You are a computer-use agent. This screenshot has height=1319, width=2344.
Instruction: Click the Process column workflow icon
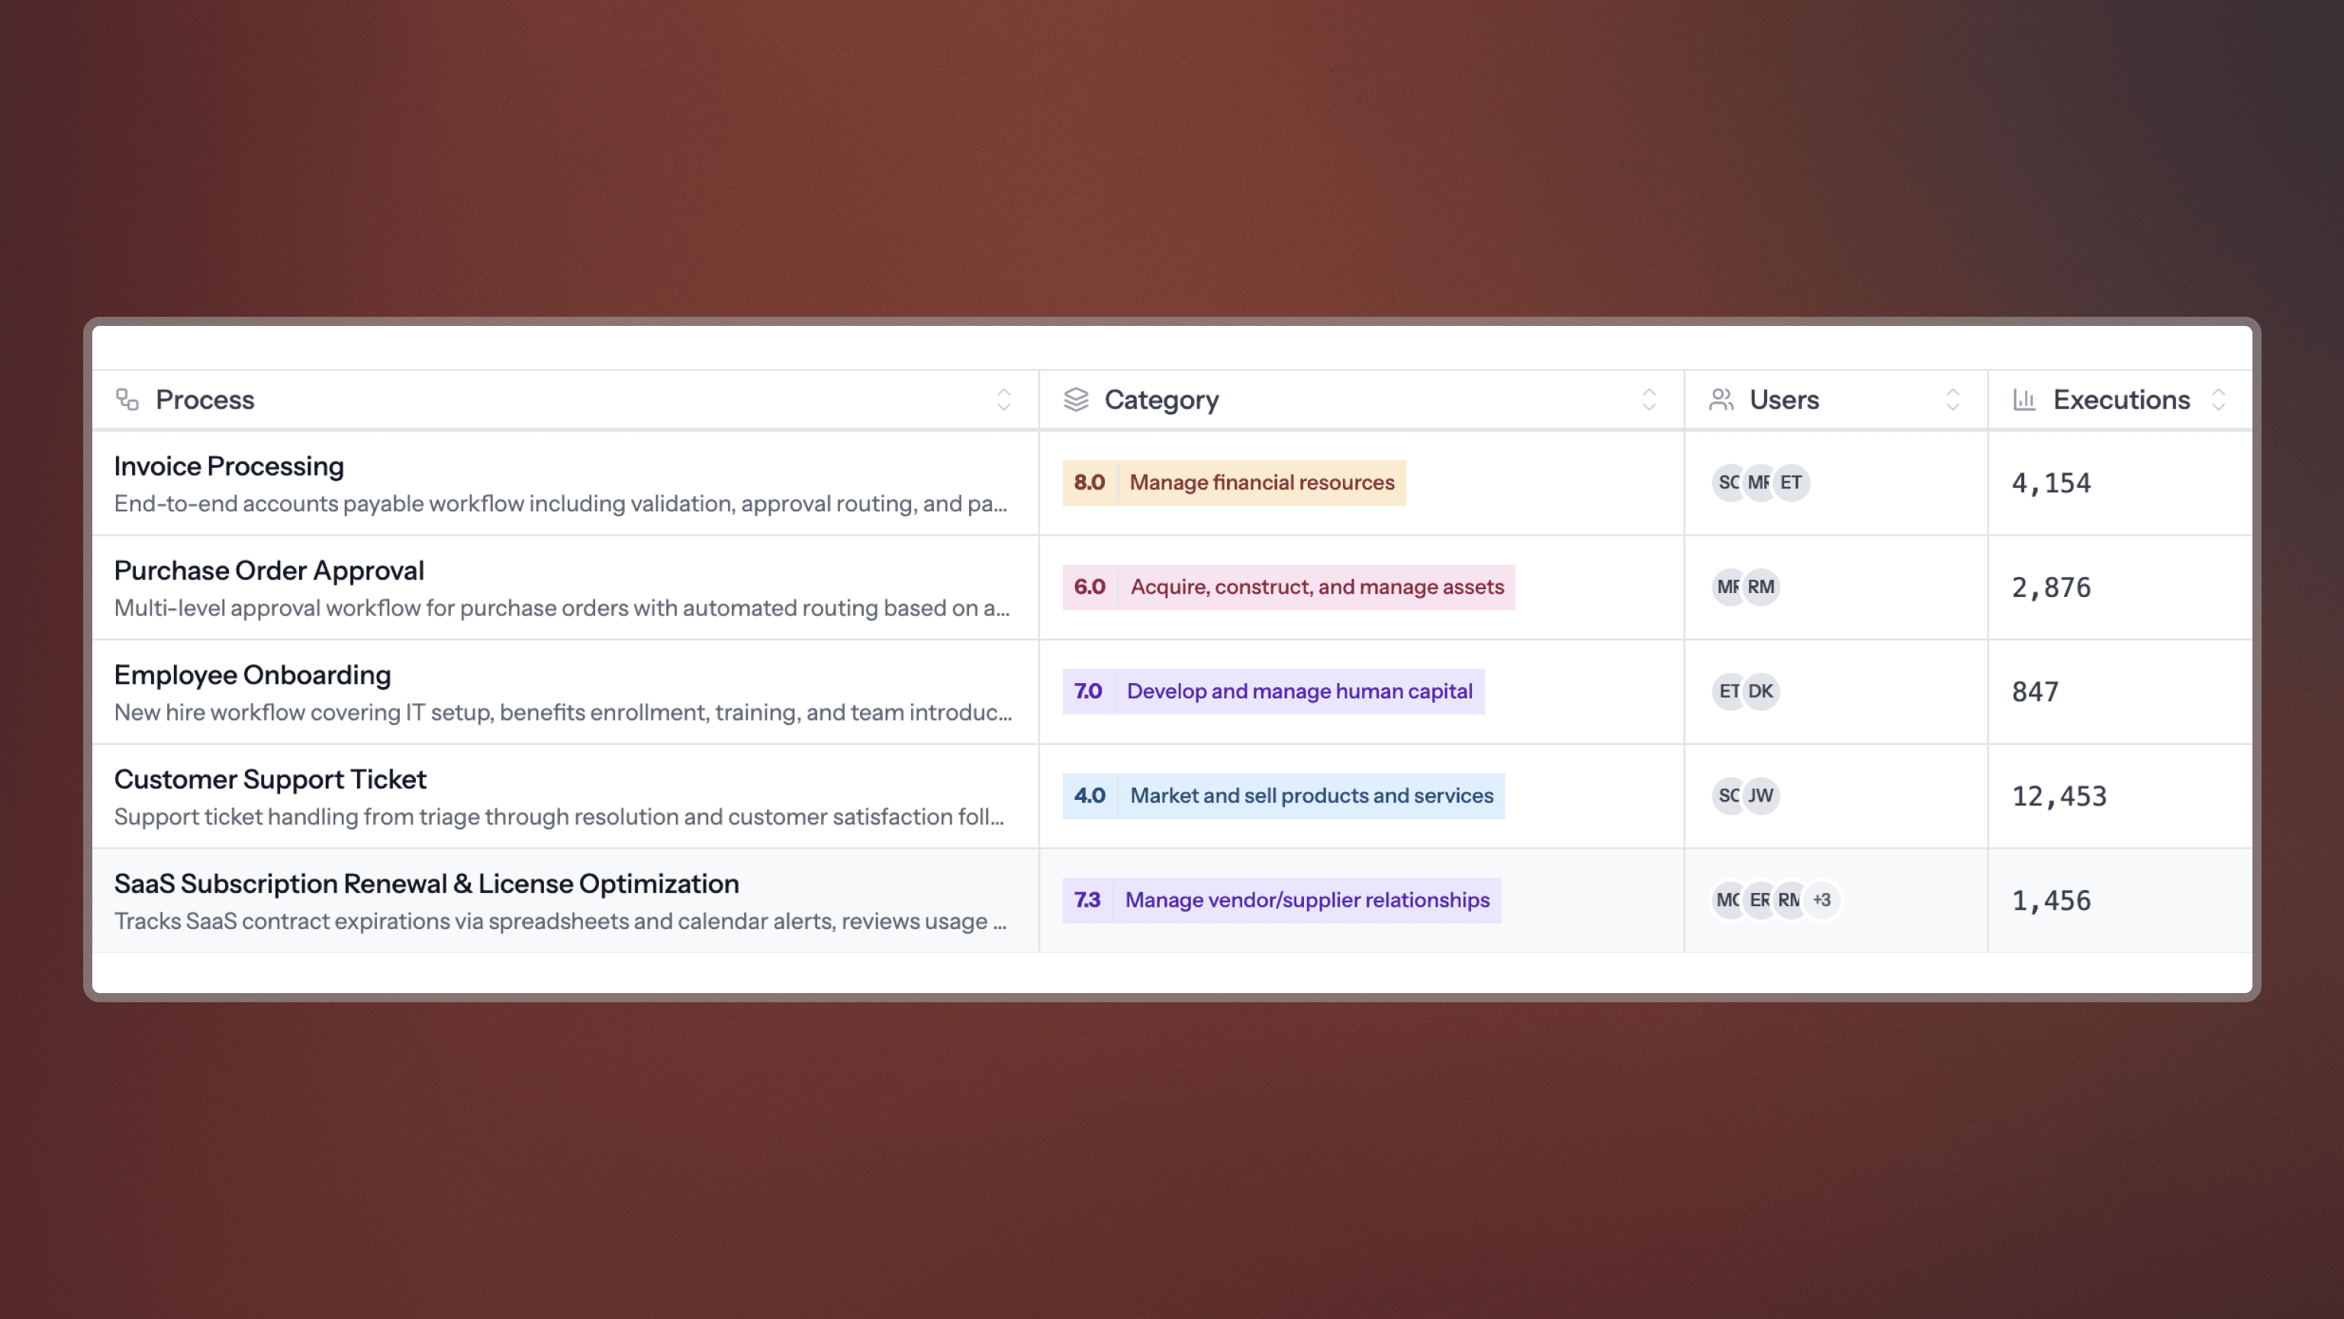(127, 400)
